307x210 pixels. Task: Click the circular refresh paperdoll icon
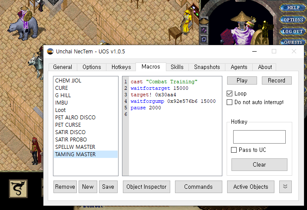(x=204, y=39)
